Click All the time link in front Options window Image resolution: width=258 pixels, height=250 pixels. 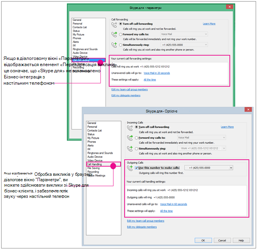click(166, 211)
